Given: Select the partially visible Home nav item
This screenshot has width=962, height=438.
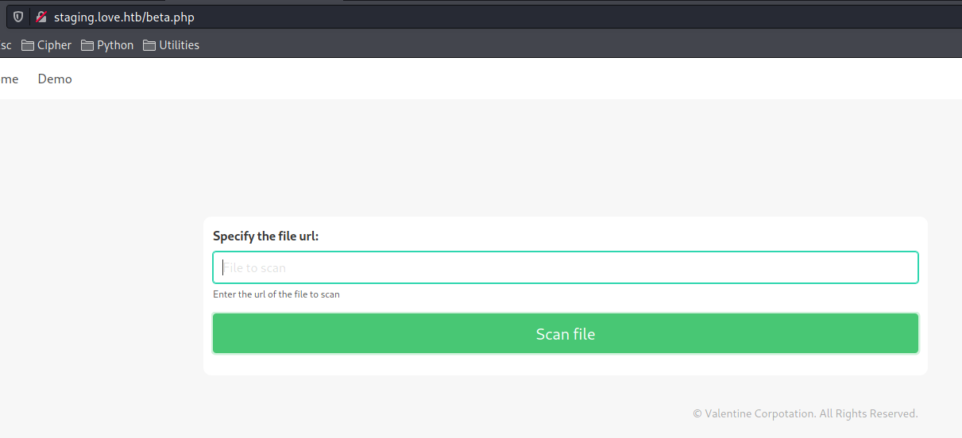Looking at the screenshot, I should coord(9,79).
